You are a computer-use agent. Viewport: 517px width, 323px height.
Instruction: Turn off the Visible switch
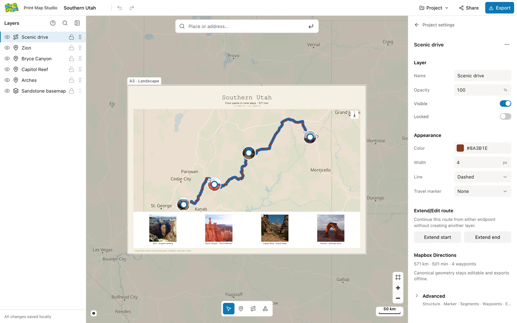click(x=505, y=103)
